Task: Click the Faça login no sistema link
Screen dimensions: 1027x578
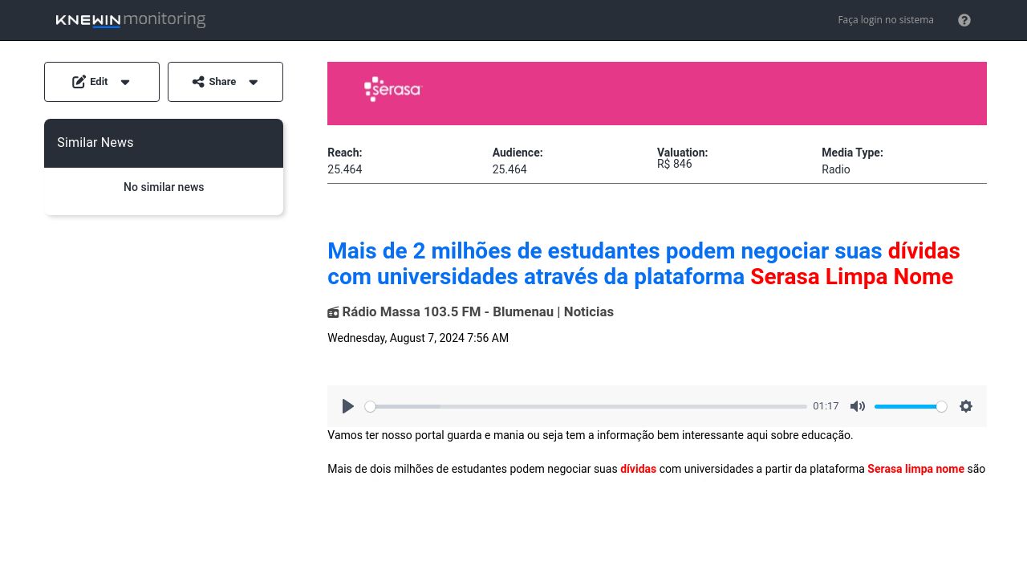Action: click(885, 20)
